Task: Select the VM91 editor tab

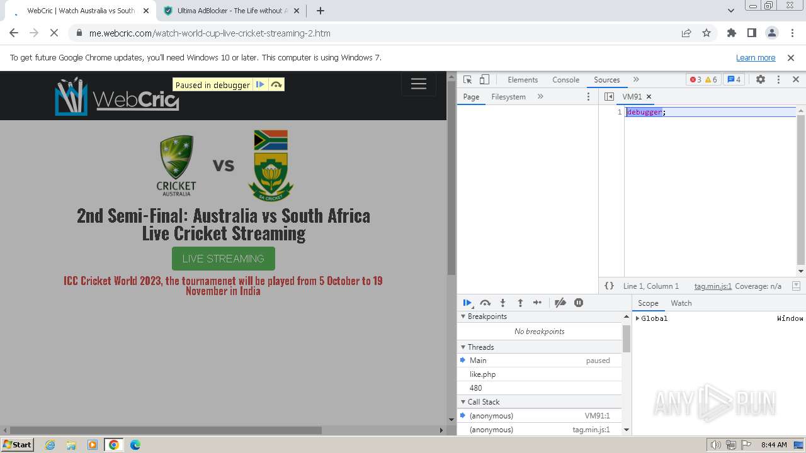Action: click(632, 96)
